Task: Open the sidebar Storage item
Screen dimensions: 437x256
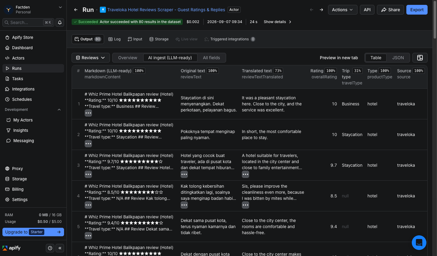Action: [33, 179]
